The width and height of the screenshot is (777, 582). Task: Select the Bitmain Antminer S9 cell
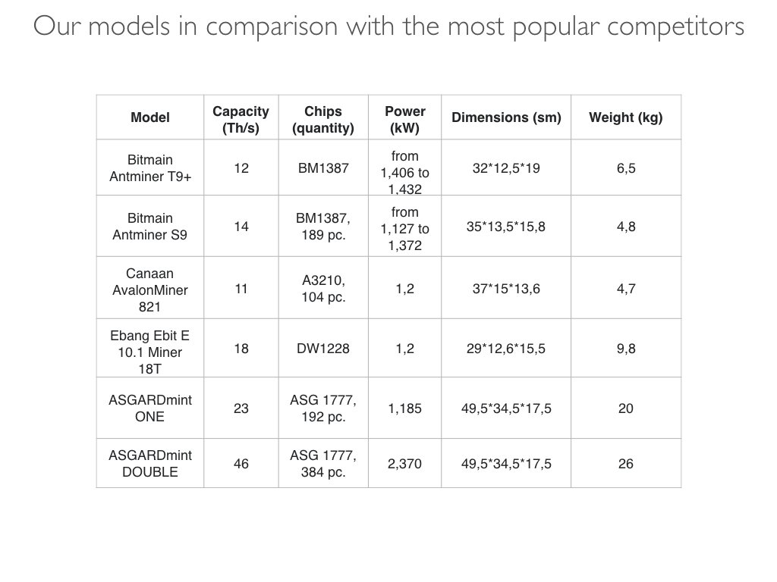point(150,226)
